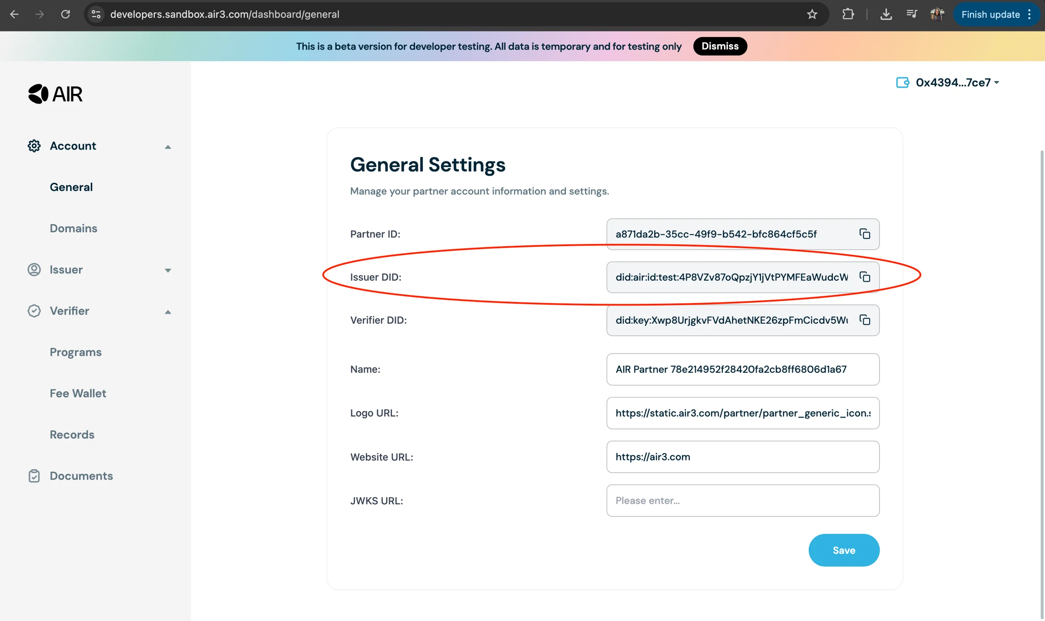
Task: Save the general settings
Action: click(x=843, y=550)
